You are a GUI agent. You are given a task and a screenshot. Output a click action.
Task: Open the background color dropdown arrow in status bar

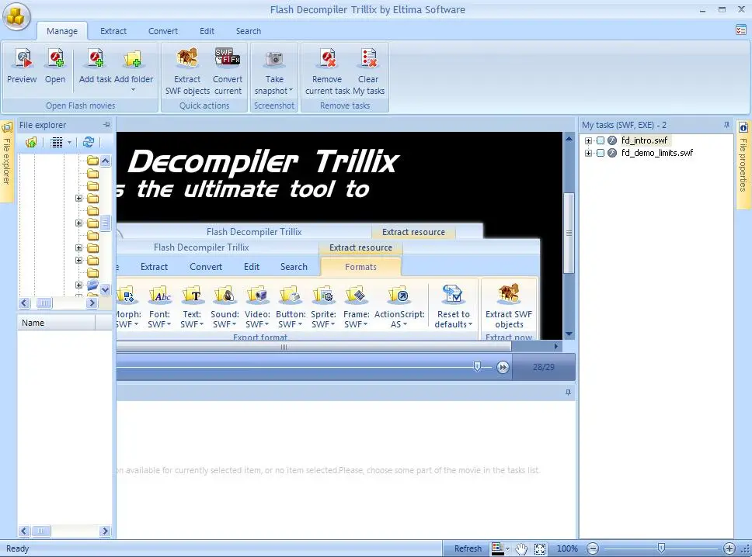(x=507, y=549)
